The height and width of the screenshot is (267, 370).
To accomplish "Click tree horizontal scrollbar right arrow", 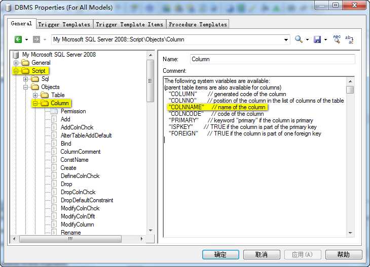I will pyautogui.click(x=141, y=239).
